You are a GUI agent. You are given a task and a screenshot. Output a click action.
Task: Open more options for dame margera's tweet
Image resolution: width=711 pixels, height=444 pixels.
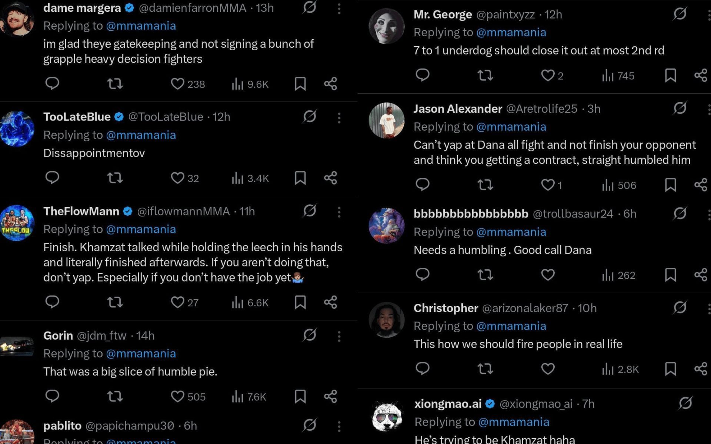[339, 9]
